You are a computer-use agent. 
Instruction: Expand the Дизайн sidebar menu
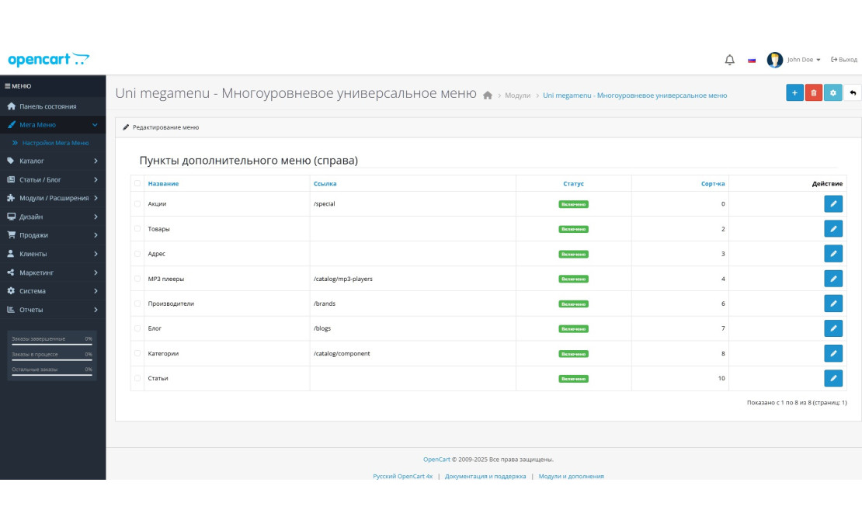tap(53, 217)
